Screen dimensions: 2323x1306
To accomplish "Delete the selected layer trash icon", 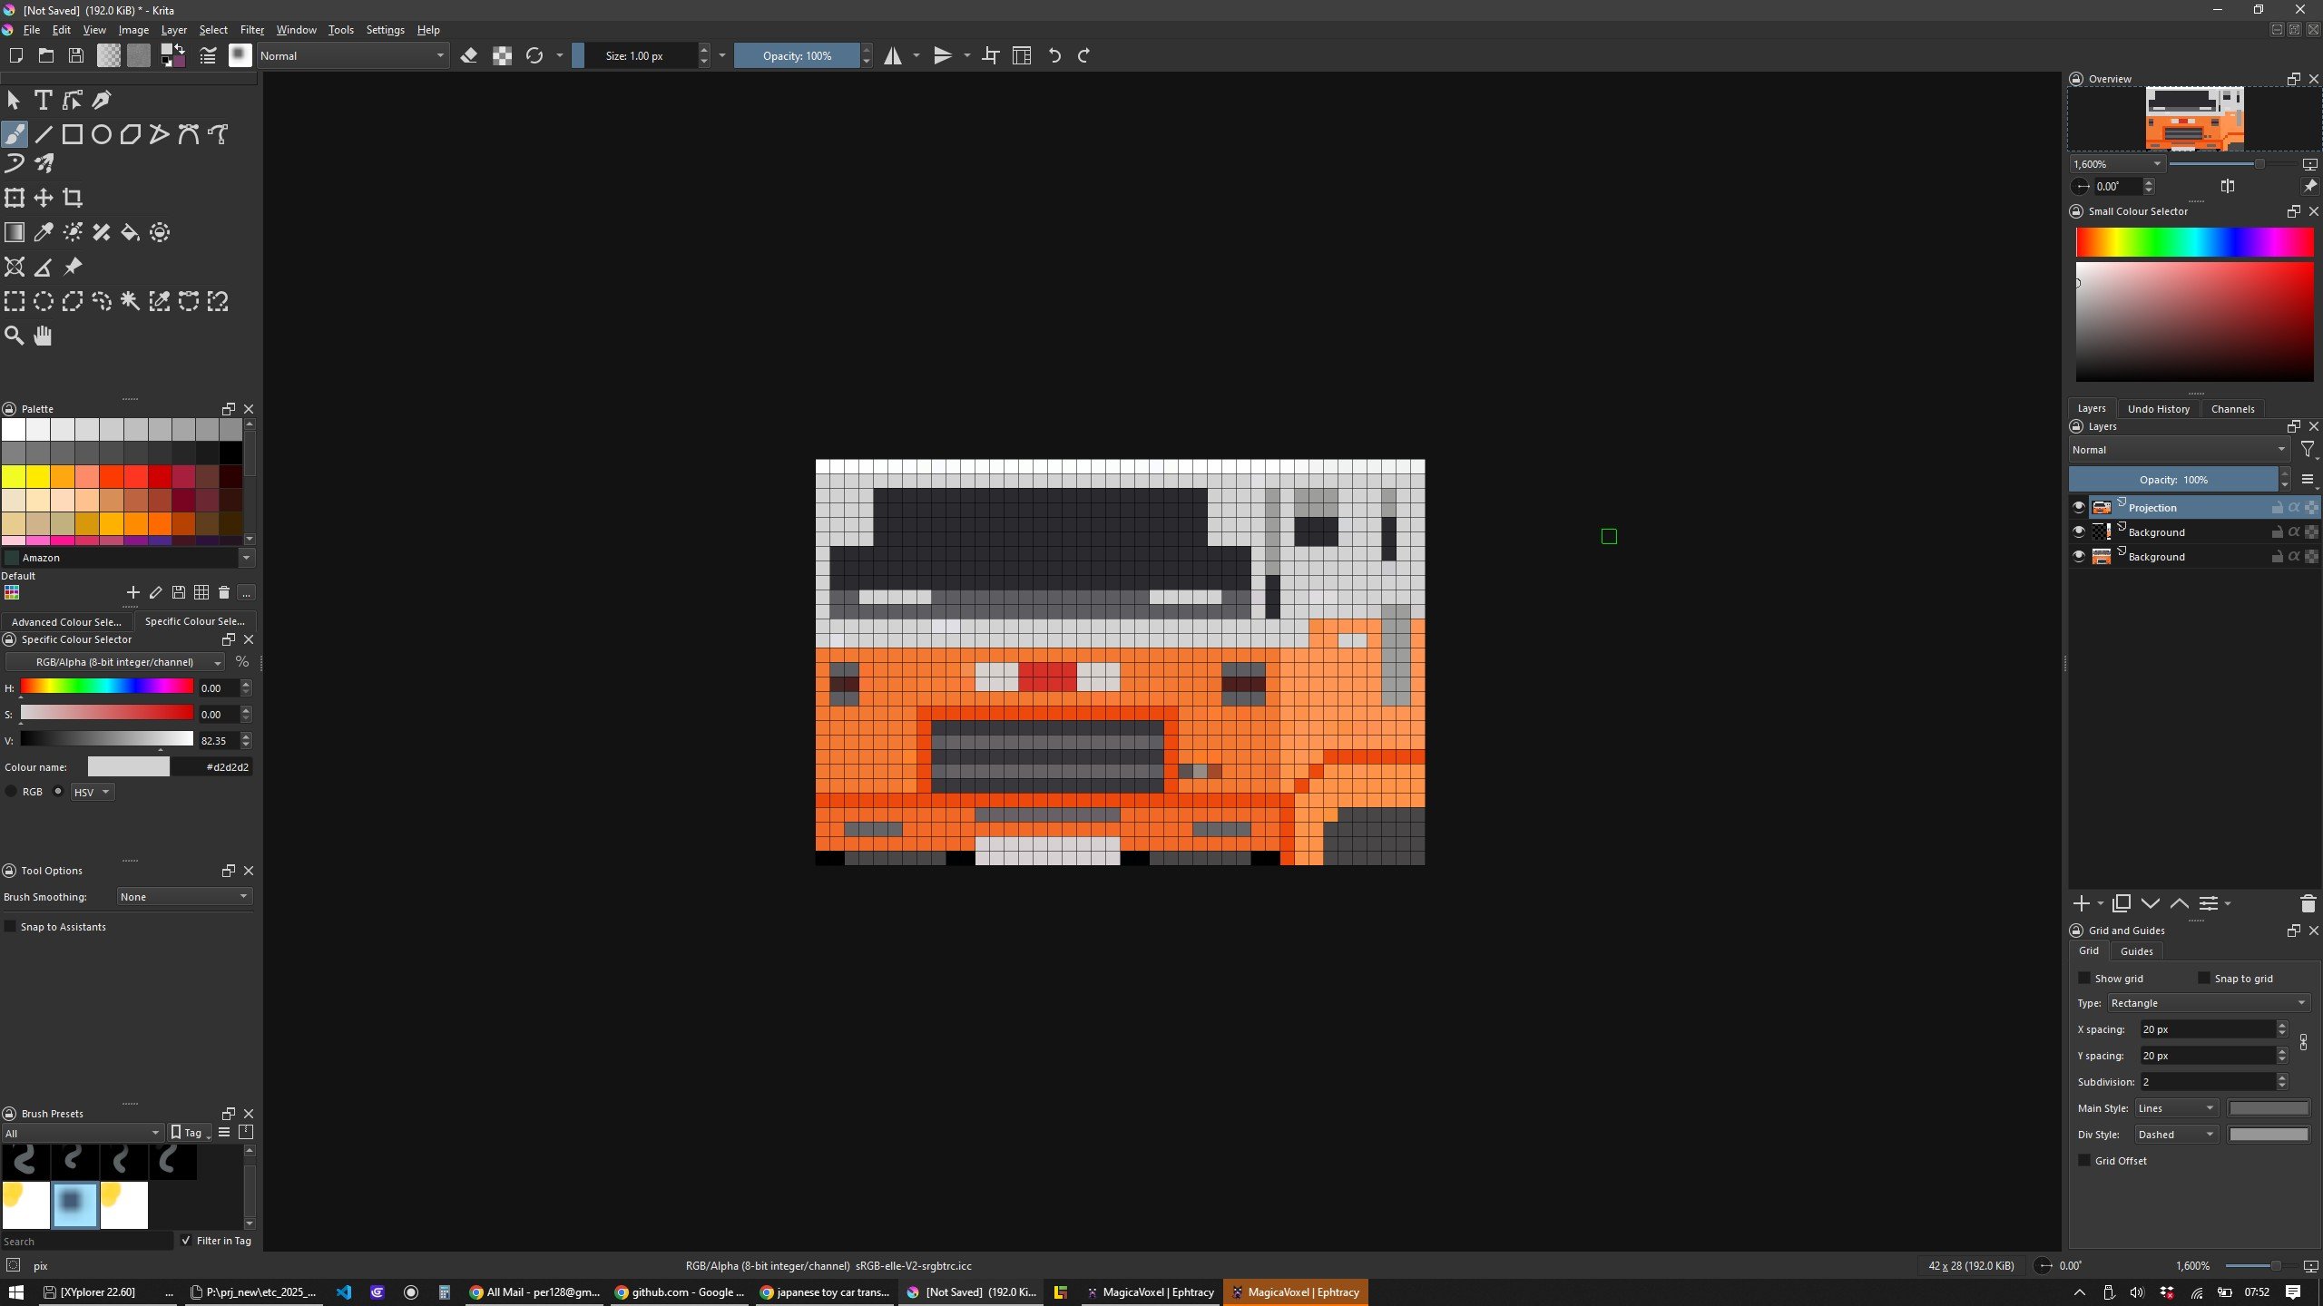I will click(x=2308, y=903).
